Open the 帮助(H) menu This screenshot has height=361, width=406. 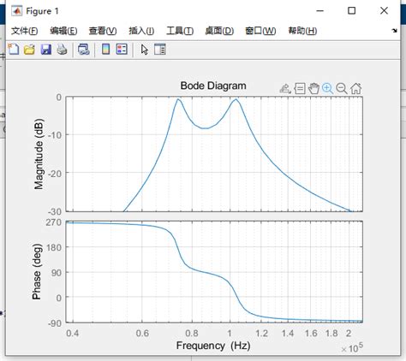coord(302,31)
